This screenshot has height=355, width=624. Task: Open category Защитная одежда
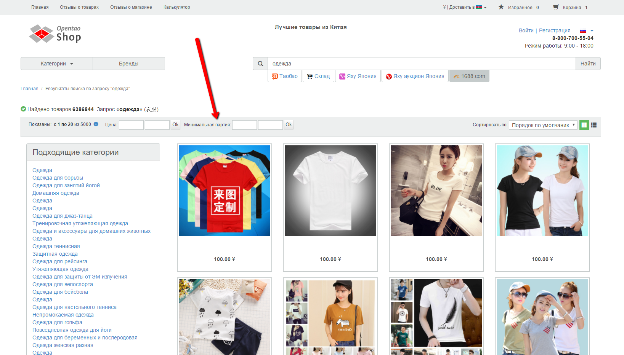(x=55, y=254)
